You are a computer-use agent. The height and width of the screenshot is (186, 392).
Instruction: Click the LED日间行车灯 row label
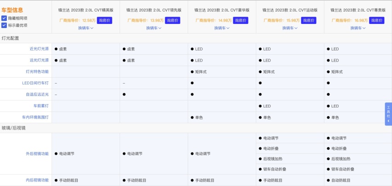click(35, 83)
